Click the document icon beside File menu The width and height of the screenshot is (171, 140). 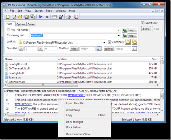pyautogui.click(x=6, y=11)
